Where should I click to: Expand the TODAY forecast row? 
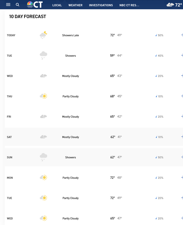pyautogui.click(x=182, y=35)
